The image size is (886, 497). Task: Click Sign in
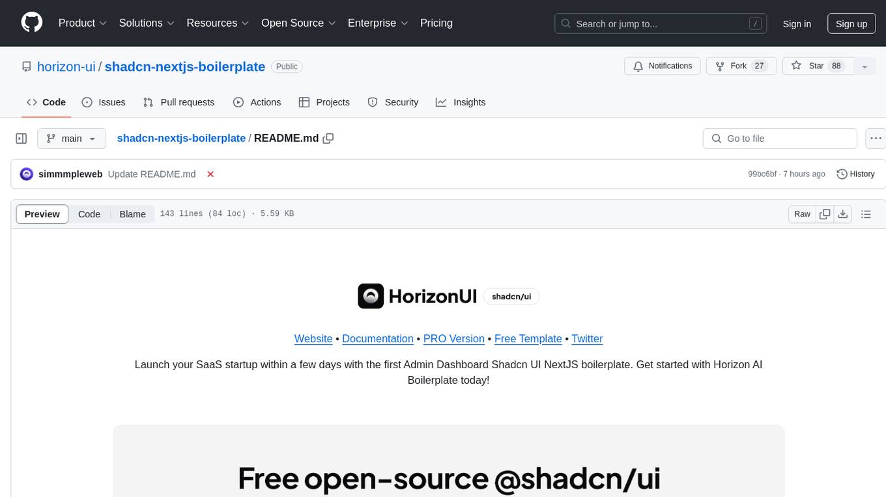tap(797, 23)
